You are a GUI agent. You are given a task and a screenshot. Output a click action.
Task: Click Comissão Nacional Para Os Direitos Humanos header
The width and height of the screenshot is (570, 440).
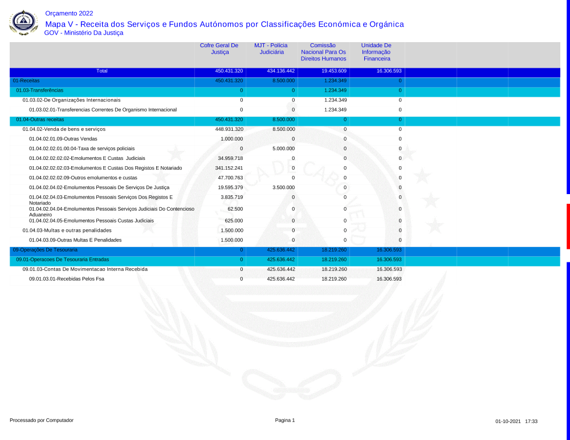tap(323, 52)
